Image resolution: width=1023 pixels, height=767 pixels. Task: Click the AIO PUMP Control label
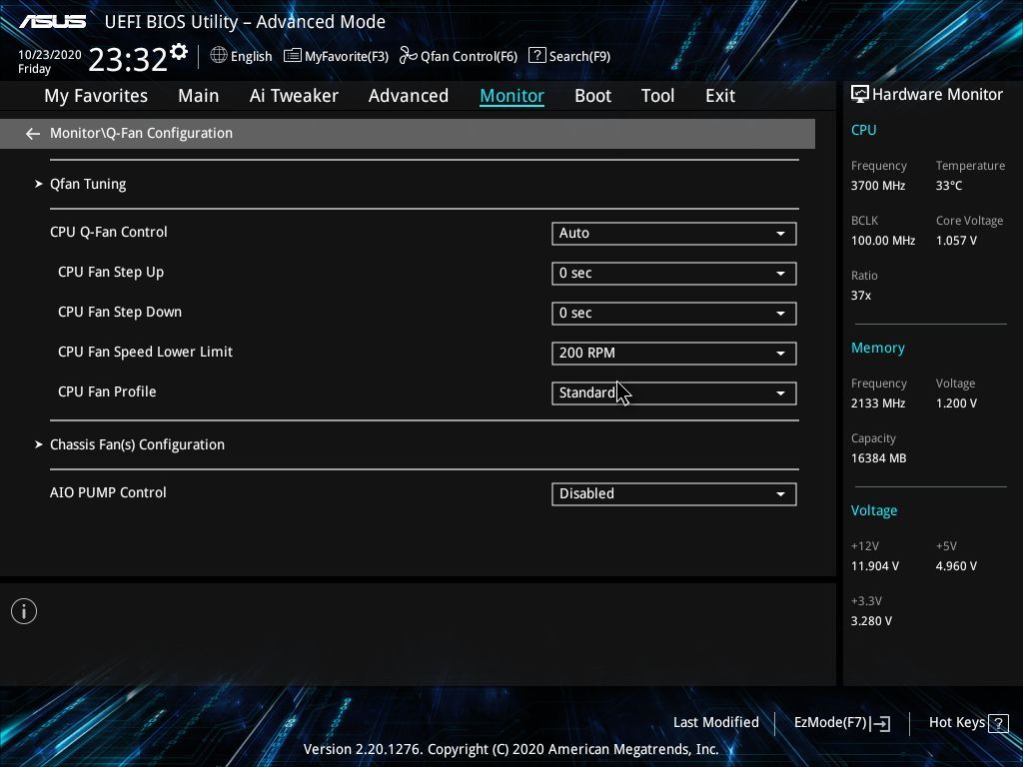(x=108, y=492)
